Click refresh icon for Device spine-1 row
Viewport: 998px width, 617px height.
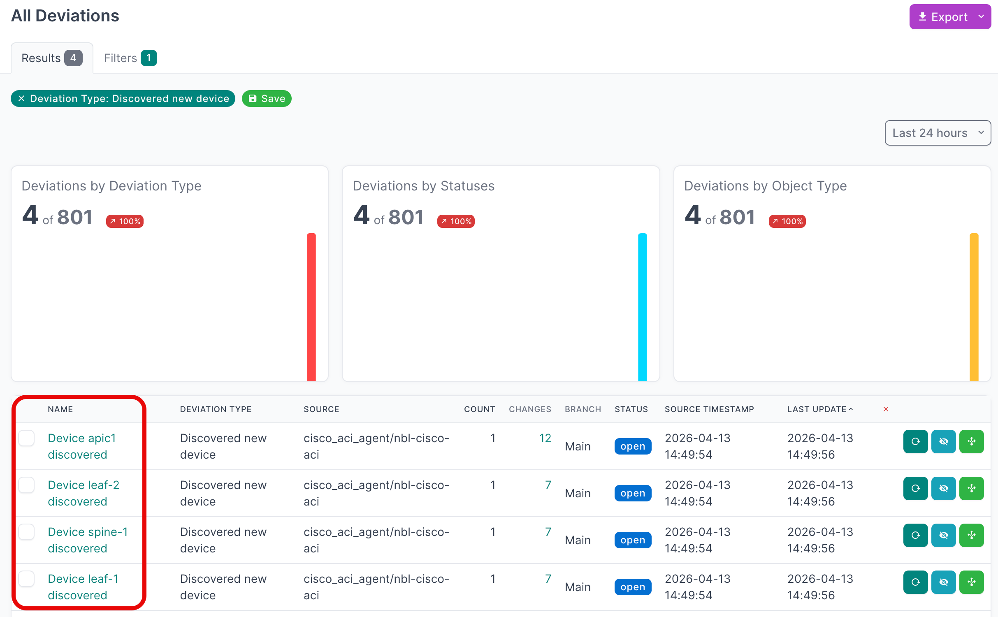tap(915, 535)
